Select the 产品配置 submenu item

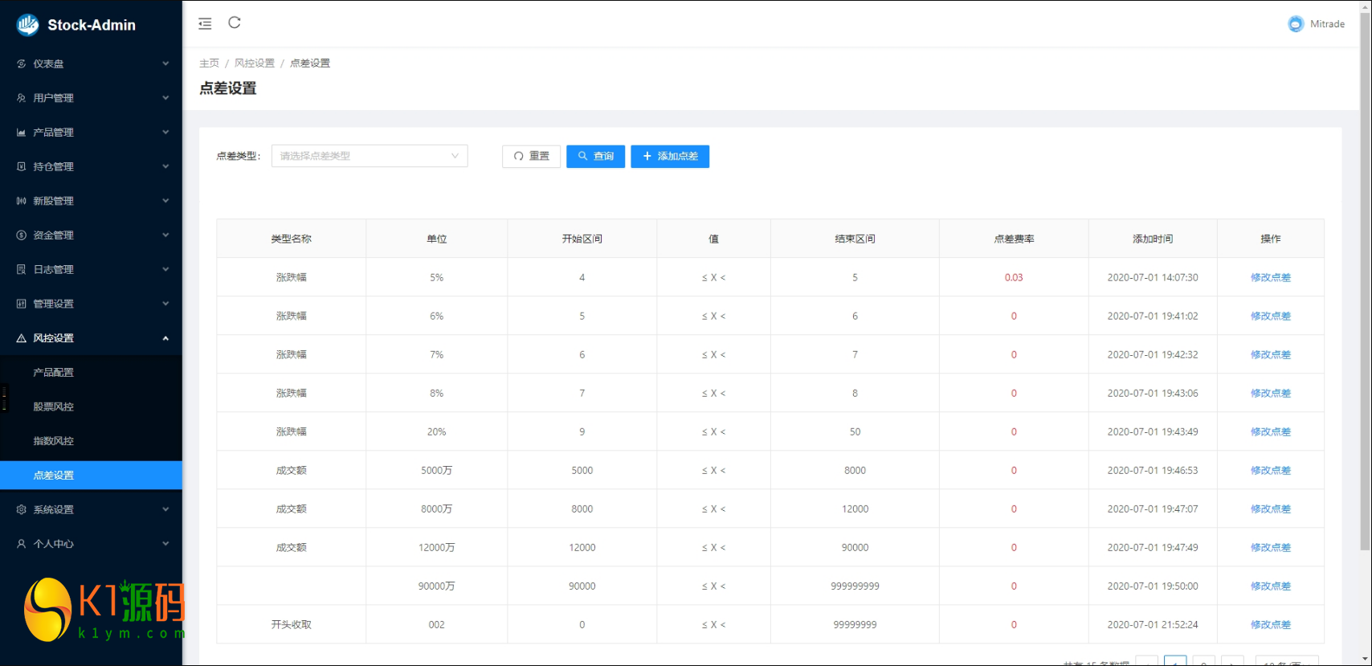(53, 372)
